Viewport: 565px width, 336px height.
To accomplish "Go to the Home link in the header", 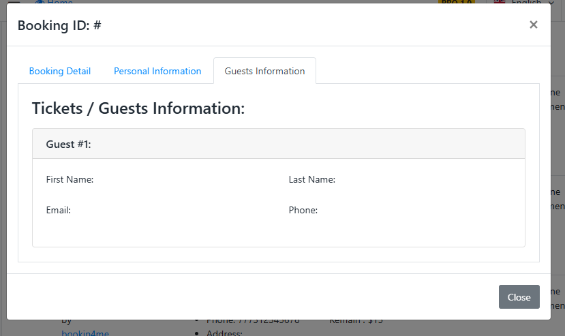I will coord(60,2).
